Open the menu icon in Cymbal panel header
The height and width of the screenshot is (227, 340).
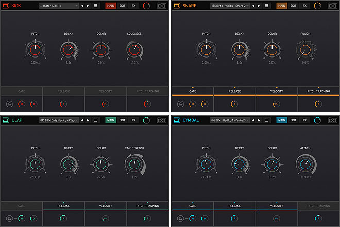point(266,120)
